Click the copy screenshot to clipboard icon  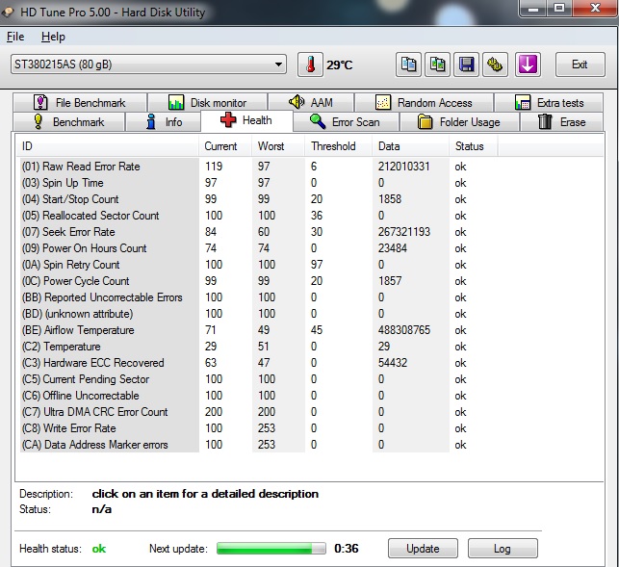(437, 64)
